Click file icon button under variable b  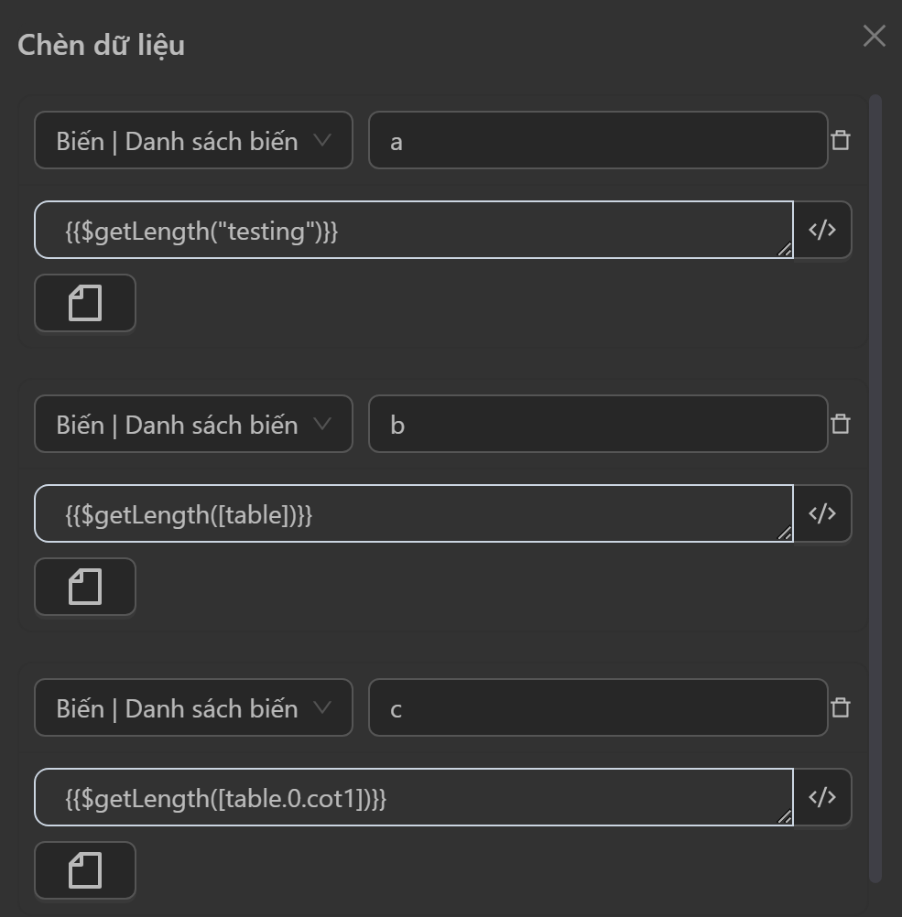(85, 587)
